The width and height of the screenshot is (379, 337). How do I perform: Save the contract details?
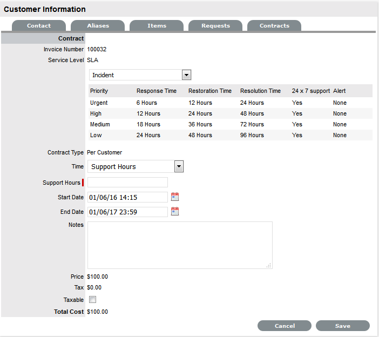[x=342, y=326]
